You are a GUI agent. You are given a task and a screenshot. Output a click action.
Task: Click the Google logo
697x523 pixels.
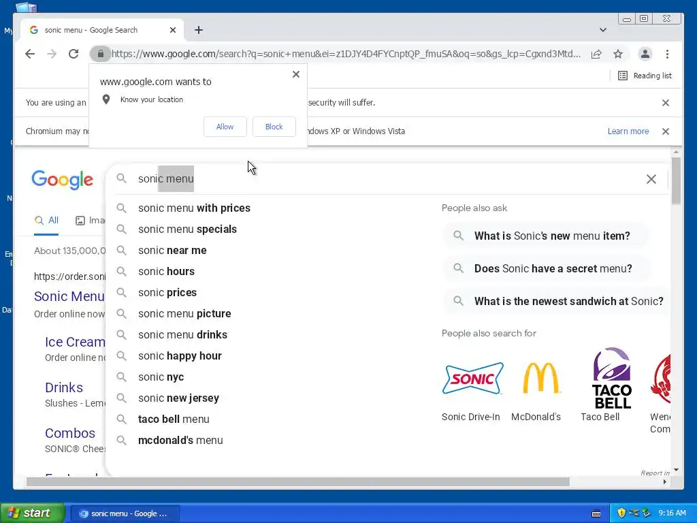point(62,180)
